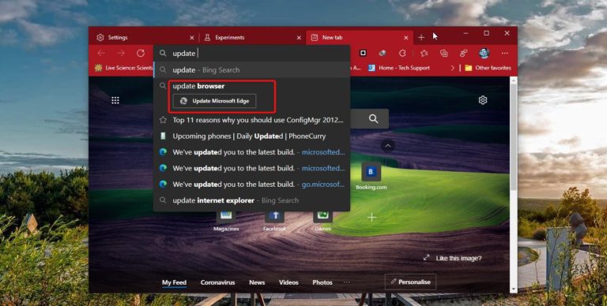Close the New tab tab
This screenshot has width=607, height=306.
pos(405,38)
